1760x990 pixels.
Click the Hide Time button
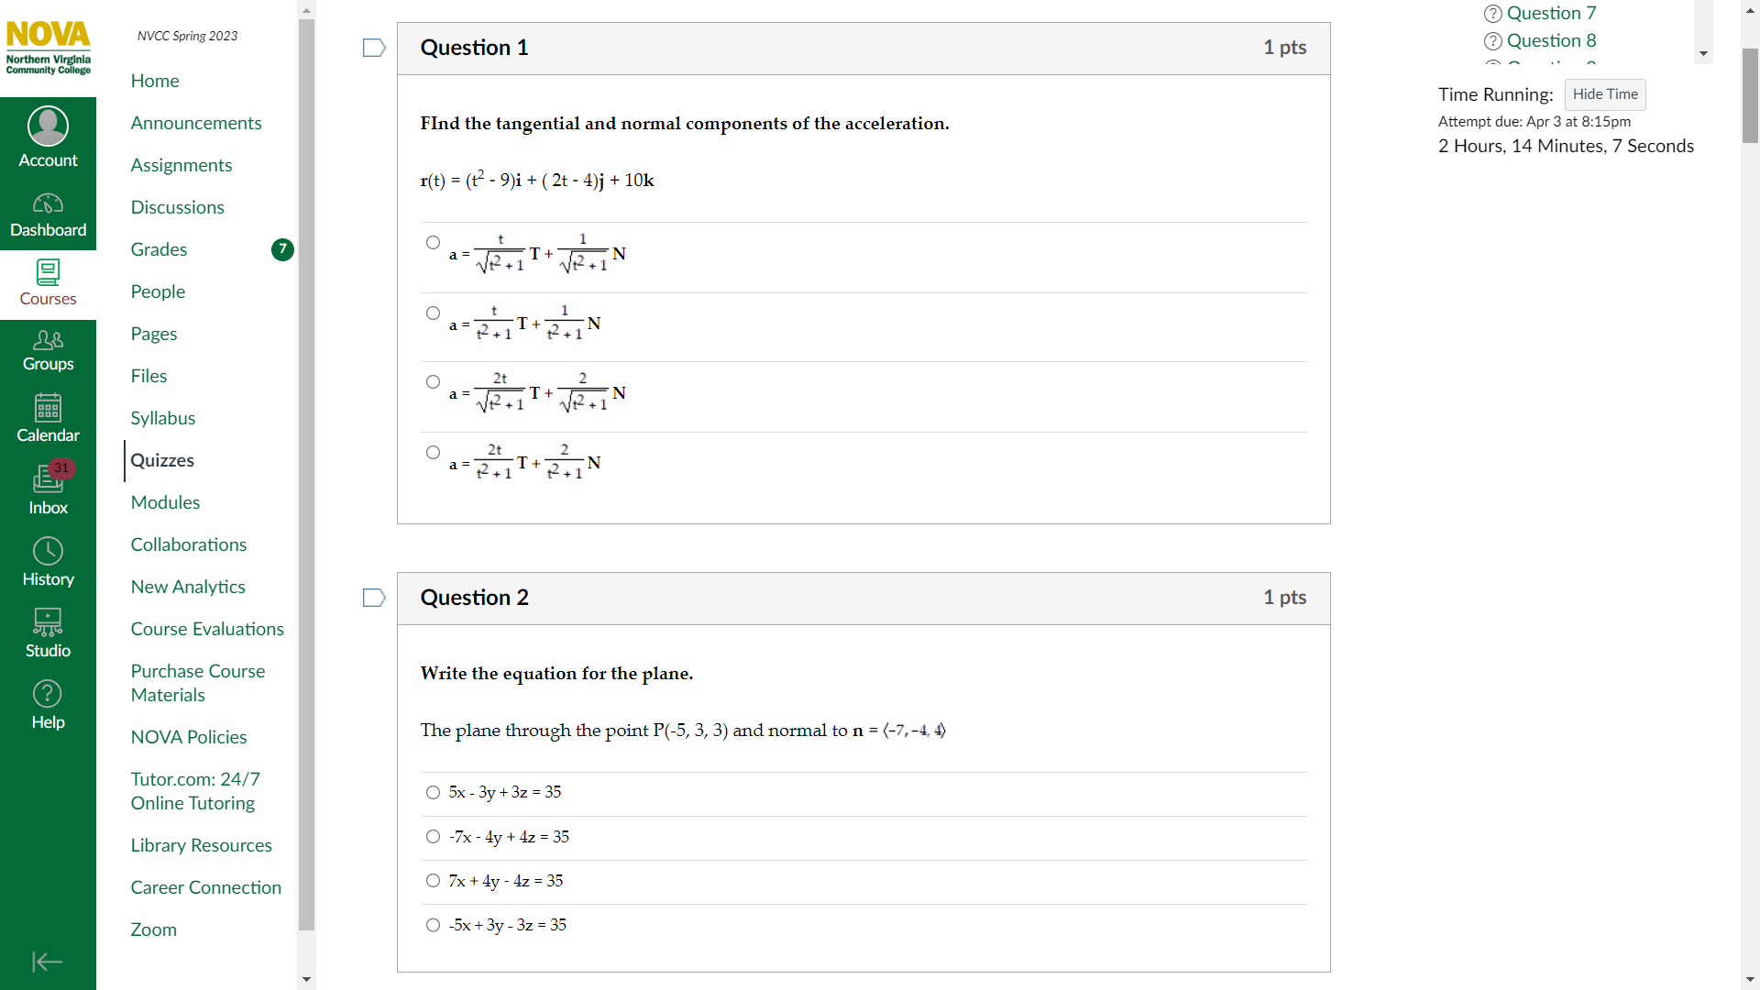1605,94
